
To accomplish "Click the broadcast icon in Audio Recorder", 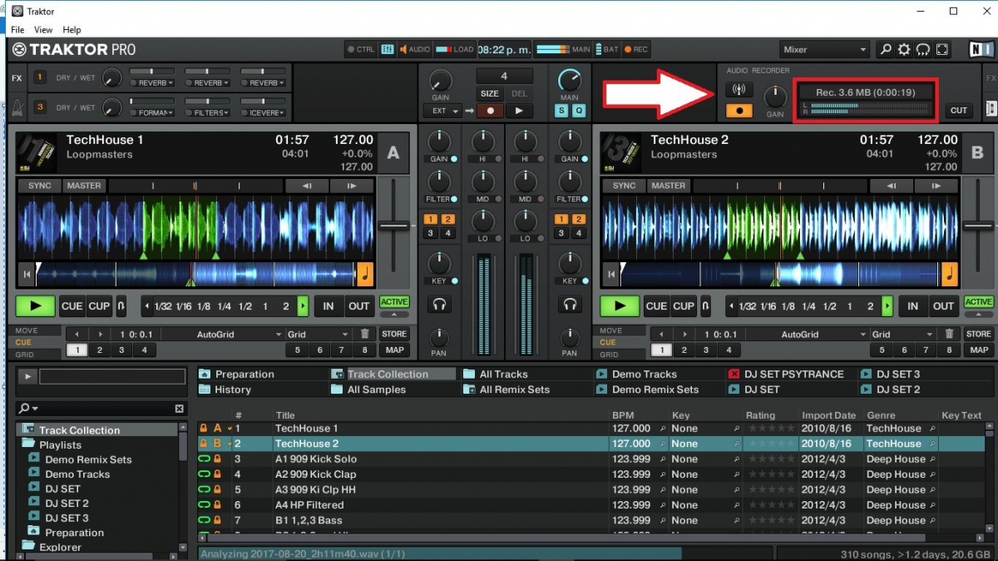I will coord(739,89).
